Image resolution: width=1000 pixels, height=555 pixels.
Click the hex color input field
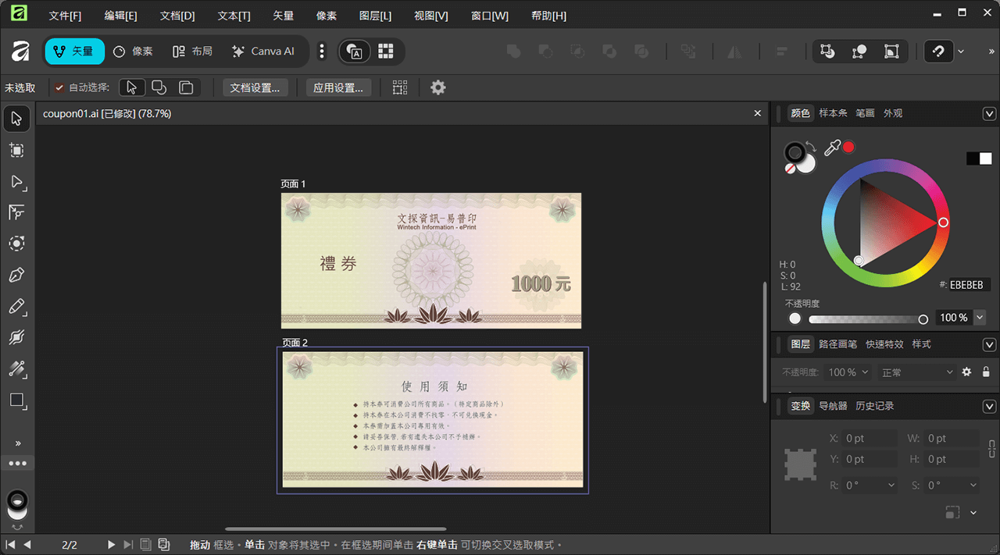(x=966, y=285)
